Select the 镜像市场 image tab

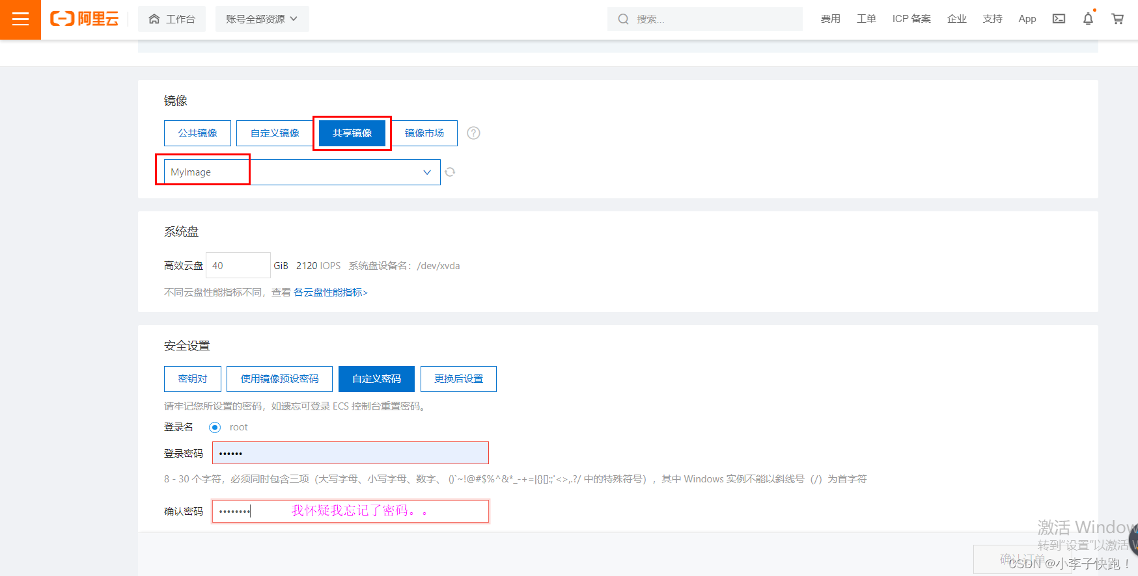point(424,133)
